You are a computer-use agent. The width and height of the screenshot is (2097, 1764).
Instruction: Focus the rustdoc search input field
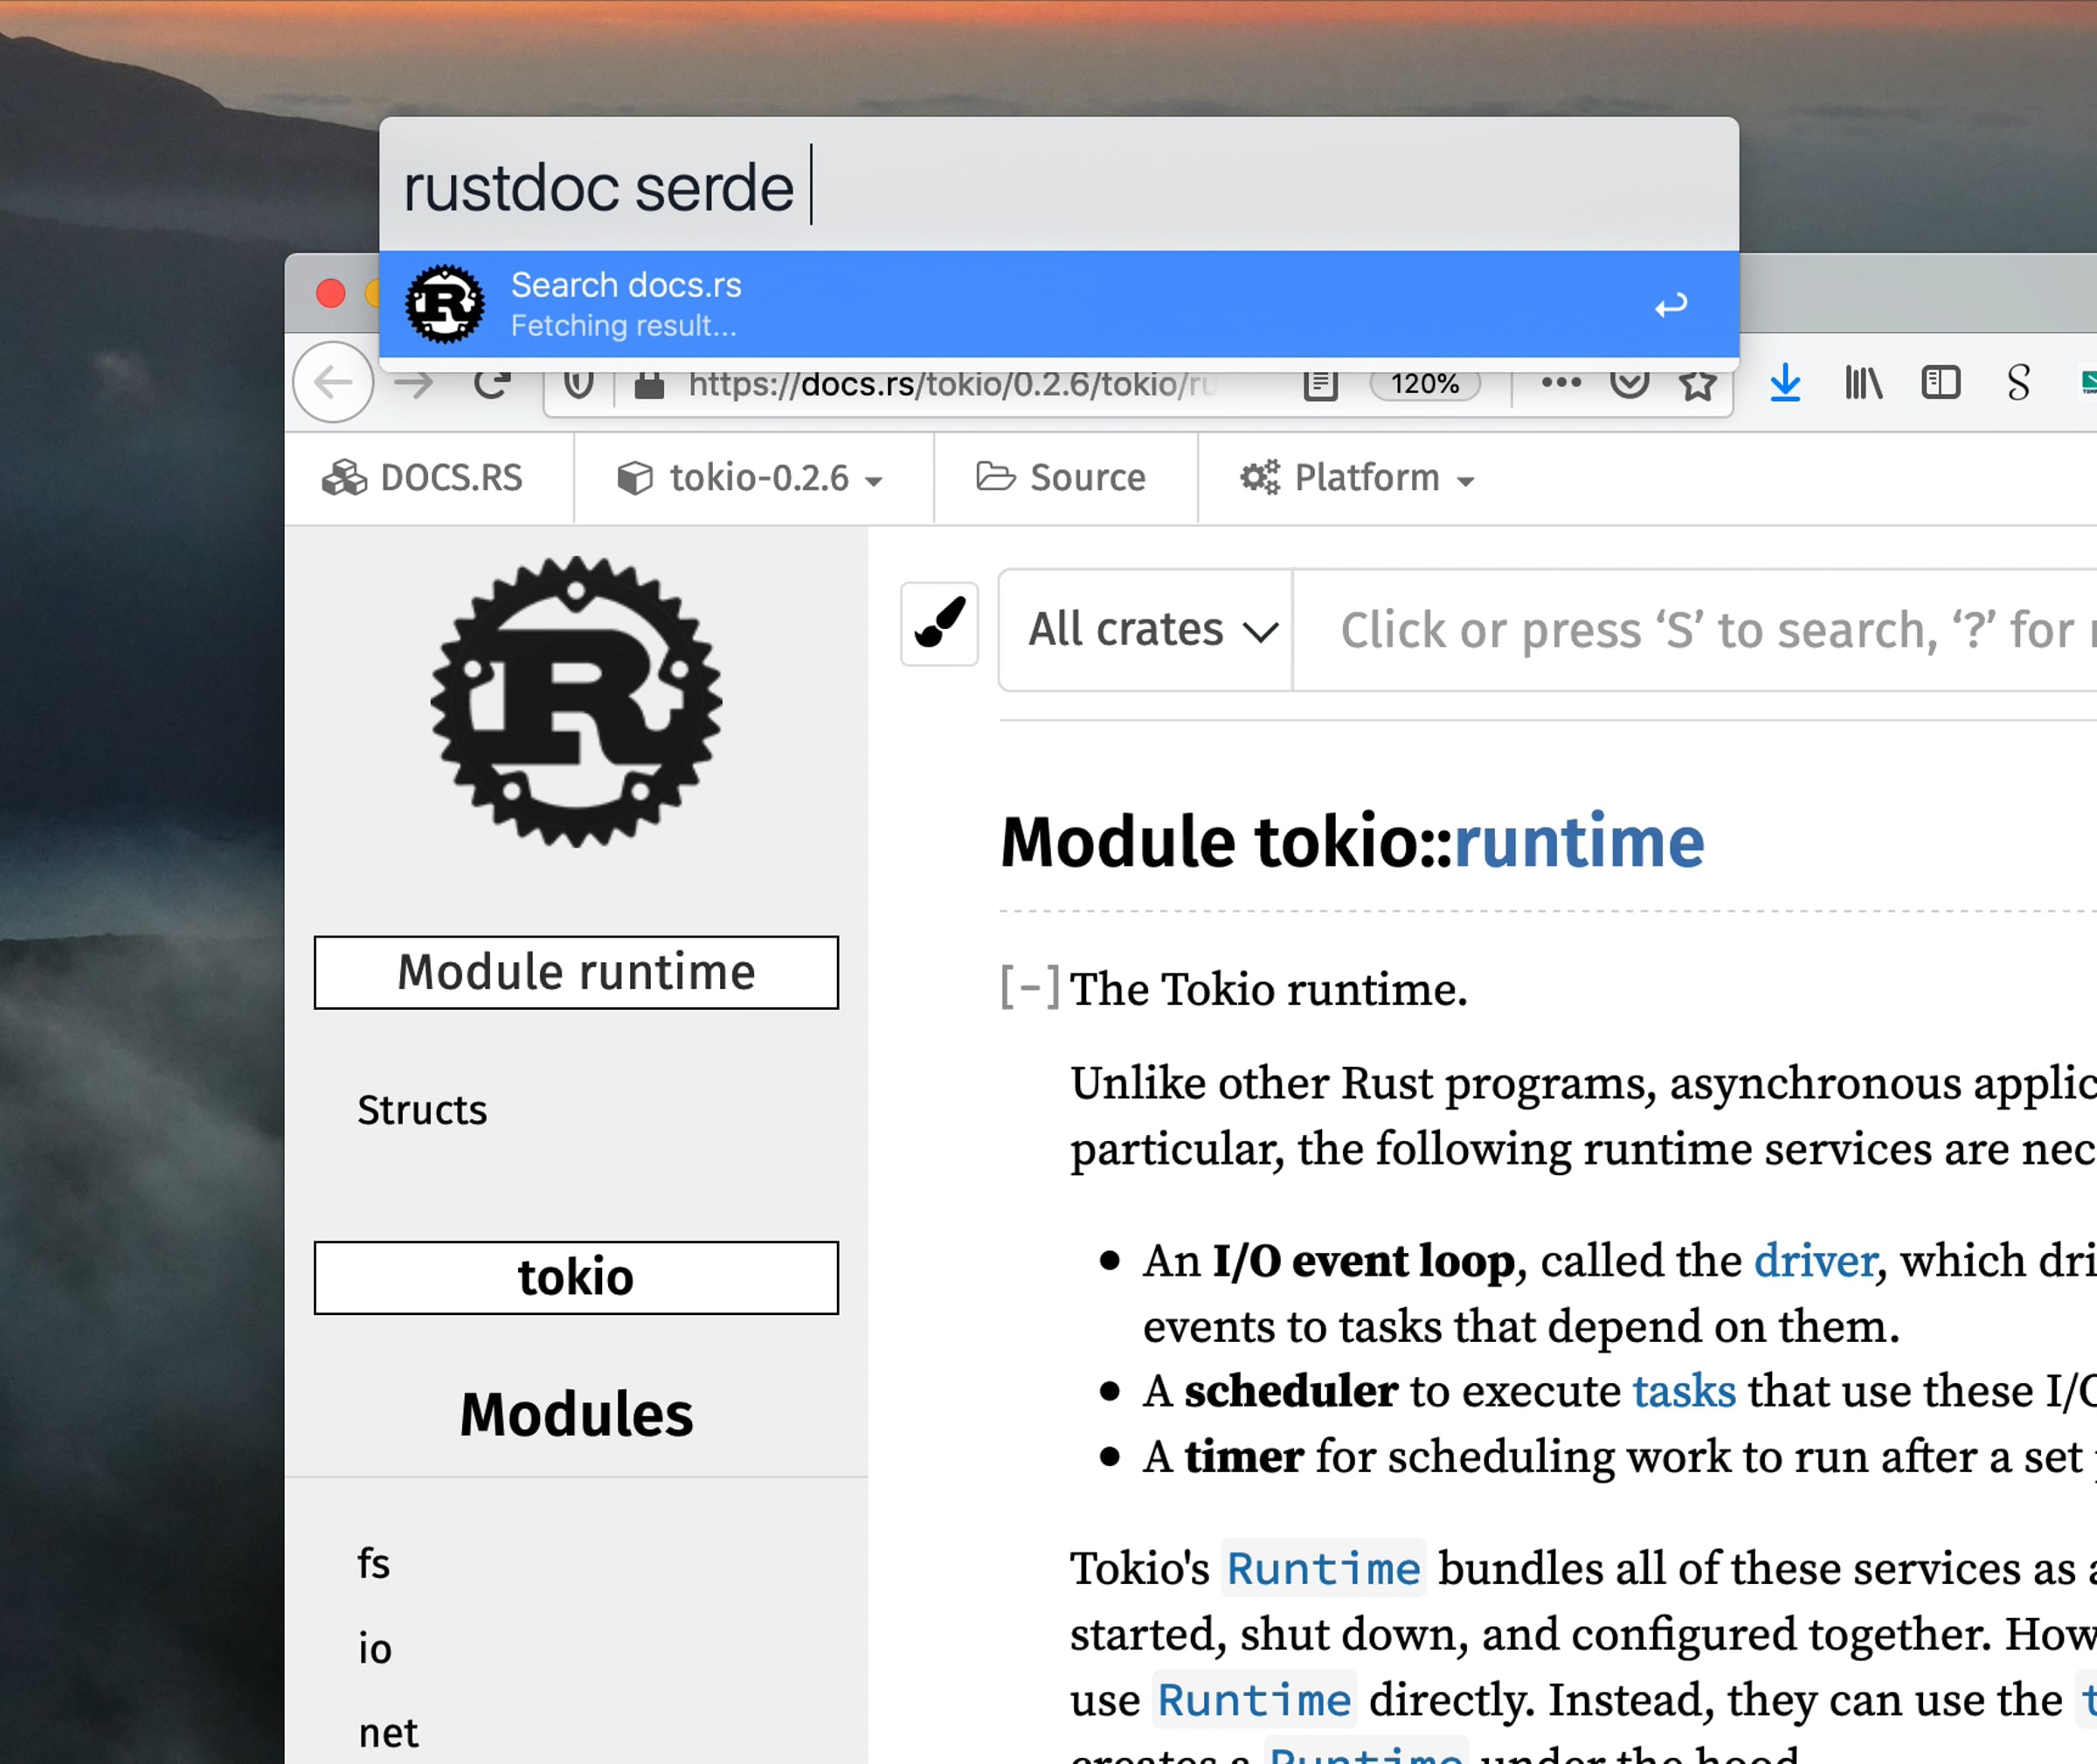pos(1695,630)
